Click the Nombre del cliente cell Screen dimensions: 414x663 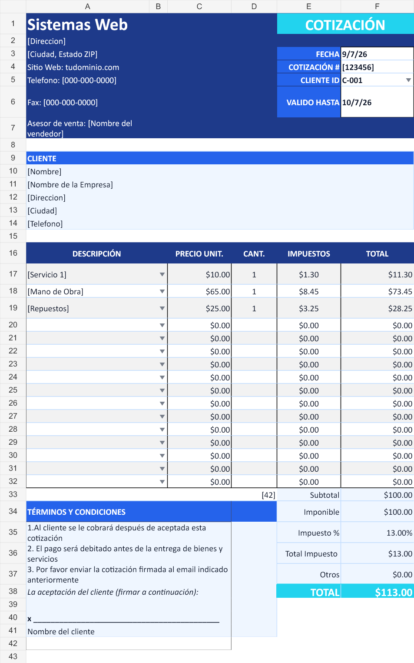pos(129,631)
